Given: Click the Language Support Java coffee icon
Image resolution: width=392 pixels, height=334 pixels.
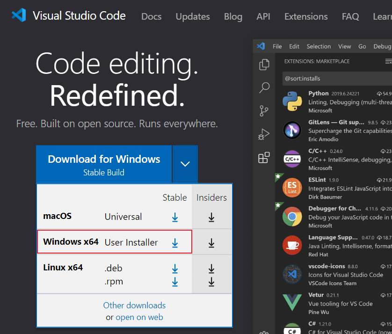Looking at the screenshot, I should click(x=292, y=245).
